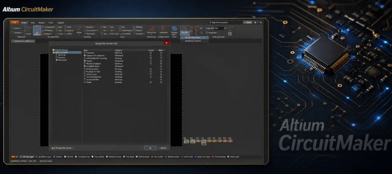The width and height of the screenshot is (392, 174).
Task: Place a Pad from the ribbon
Action: (103, 27)
